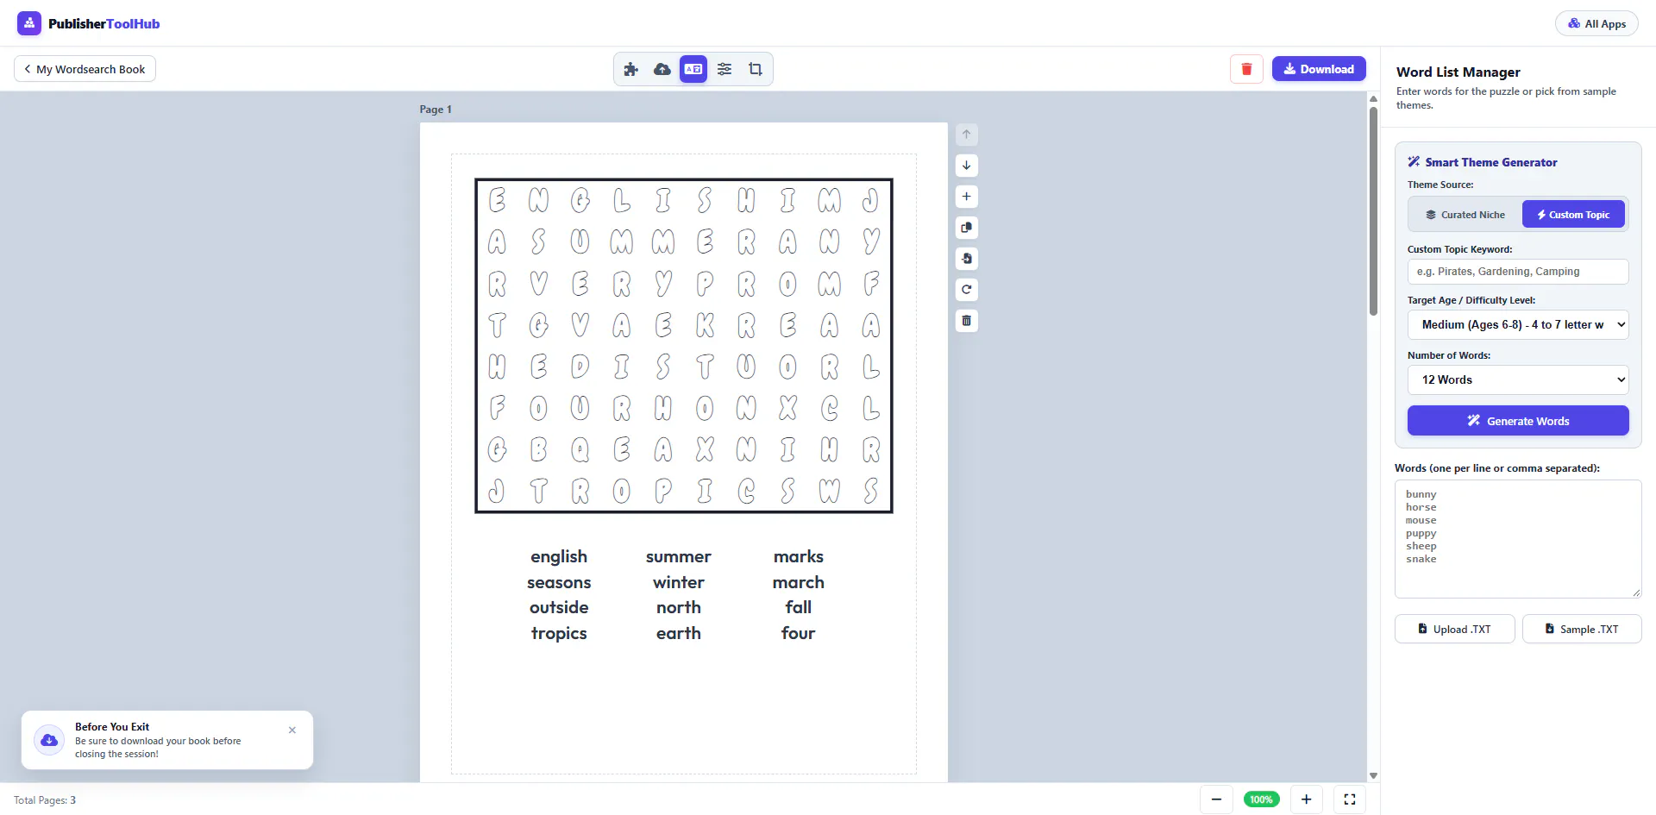The width and height of the screenshot is (1656, 815).
Task: Add a new page with plus icon
Action: pos(967,197)
